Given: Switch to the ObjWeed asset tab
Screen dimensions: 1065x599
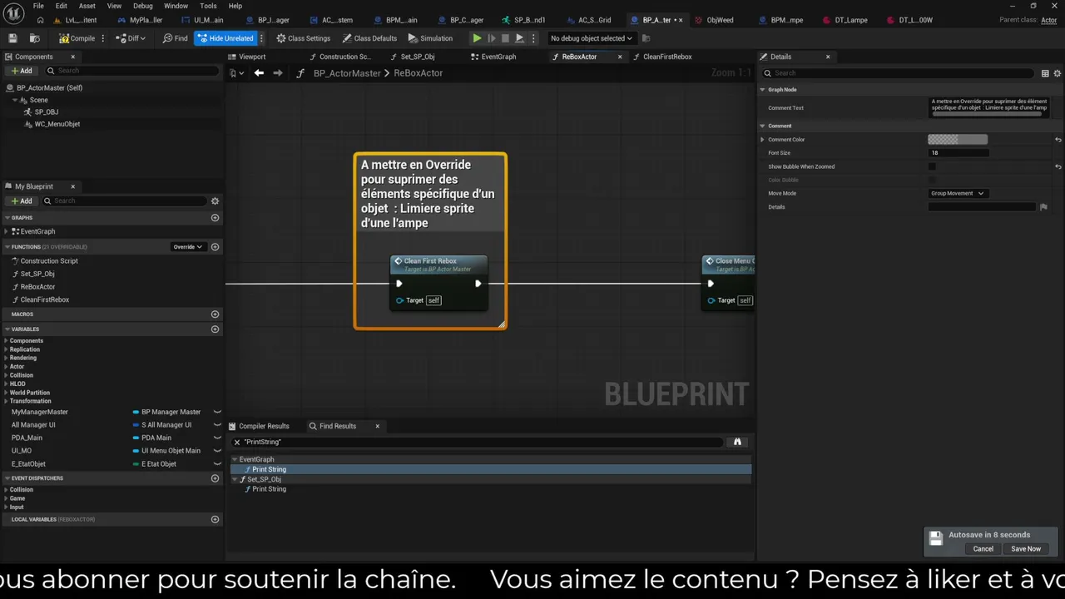Looking at the screenshot, I should [x=715, y=20].
